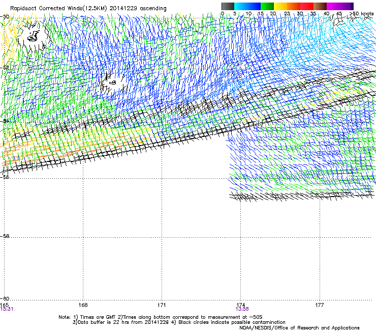Click the cyan 5-10 knots legend swatch

[x=241, y=6]
